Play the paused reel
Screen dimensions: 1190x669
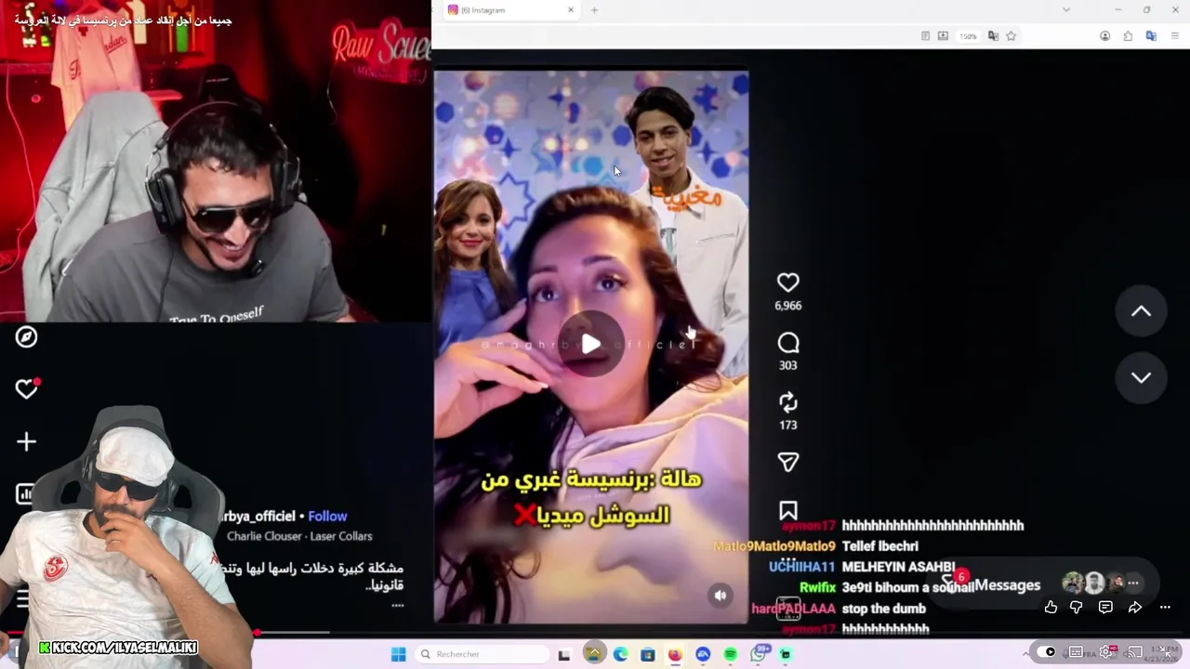pos(590,345)
